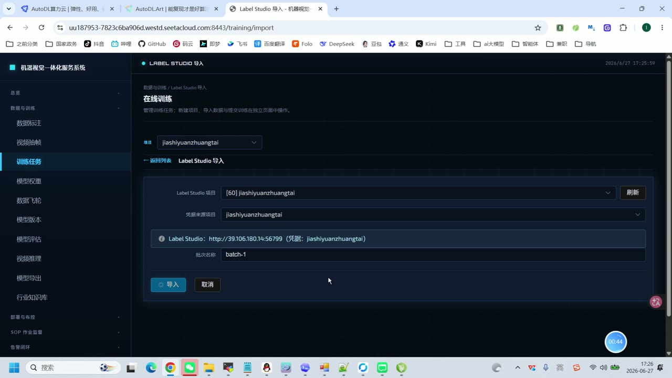672x378 pixels.
Task: Switch to the AutoDL.Art browser tab
Action: pyautogui.click(x=172, y=9)
